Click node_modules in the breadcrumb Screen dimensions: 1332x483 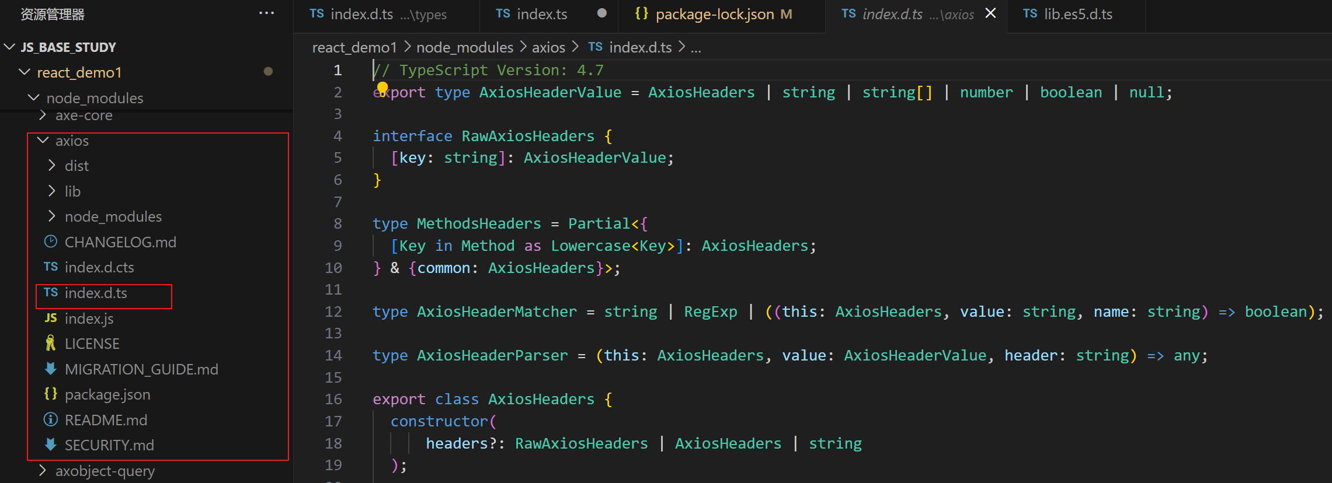click(x=465, y=47)
